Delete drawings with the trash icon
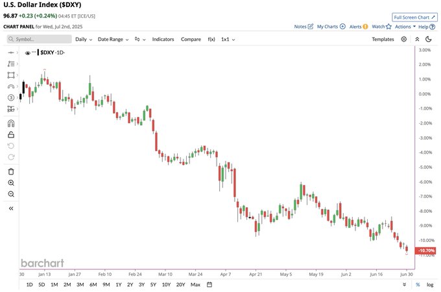The image size is (441, 292). 11,171
